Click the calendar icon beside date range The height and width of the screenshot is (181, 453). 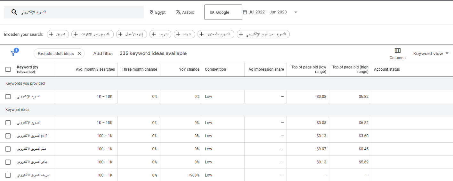245,12
